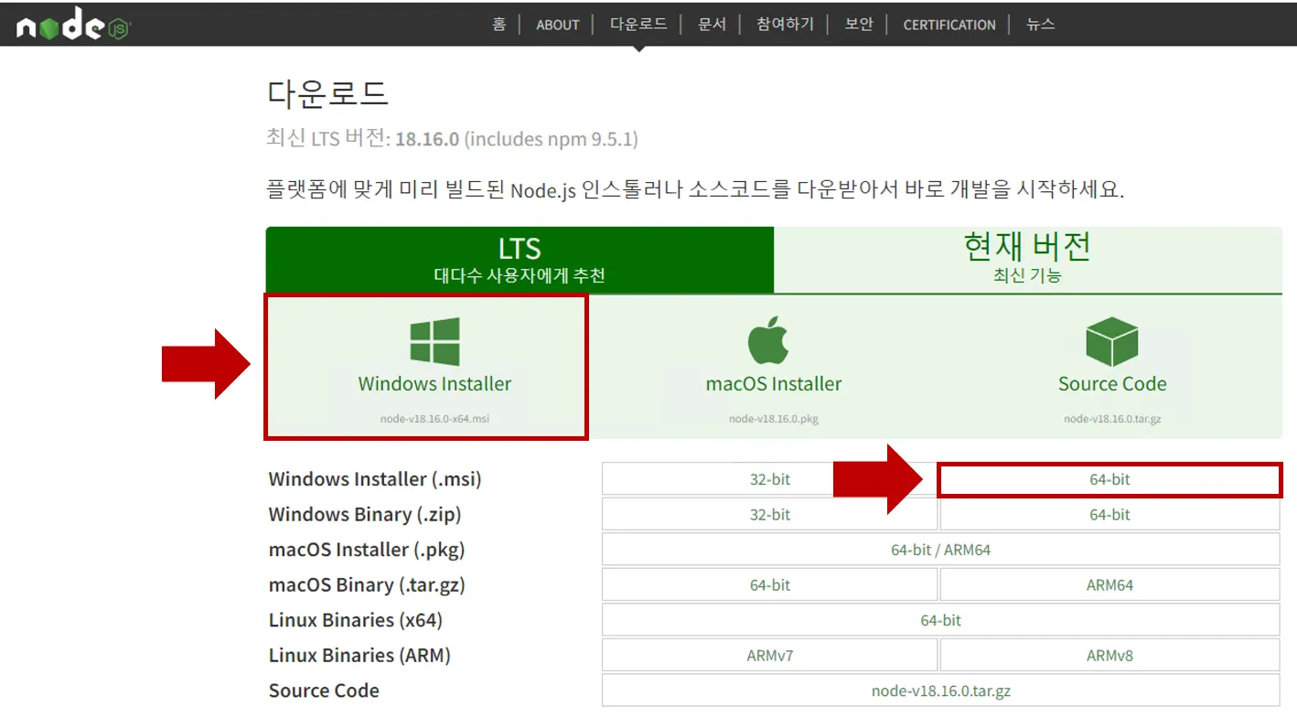1297x728 pixels.
Task: Click the Source Code label under box icon
Action: coord(1112,383)
